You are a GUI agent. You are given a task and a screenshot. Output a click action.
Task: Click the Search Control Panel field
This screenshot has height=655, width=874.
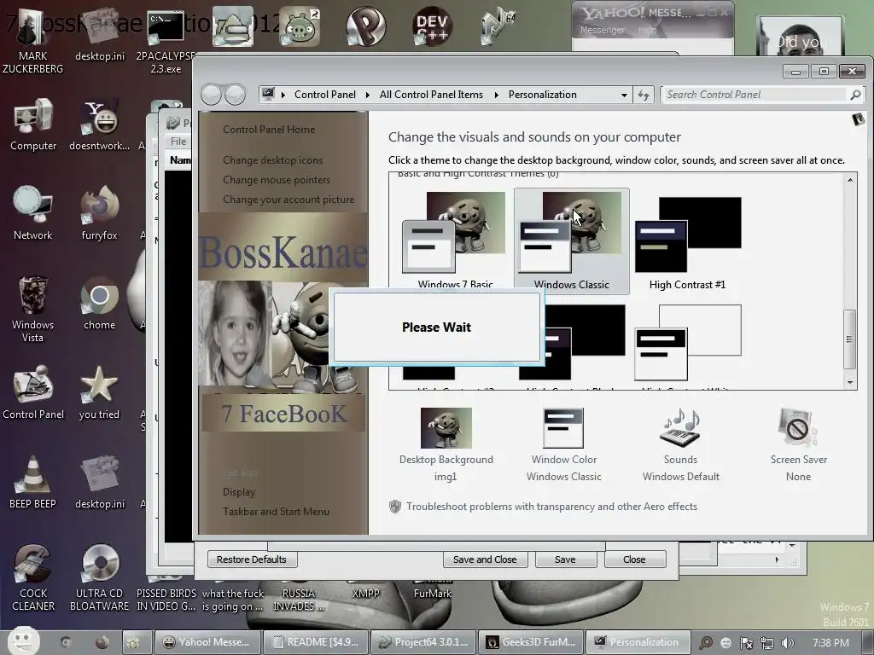(x=755, y=95)
